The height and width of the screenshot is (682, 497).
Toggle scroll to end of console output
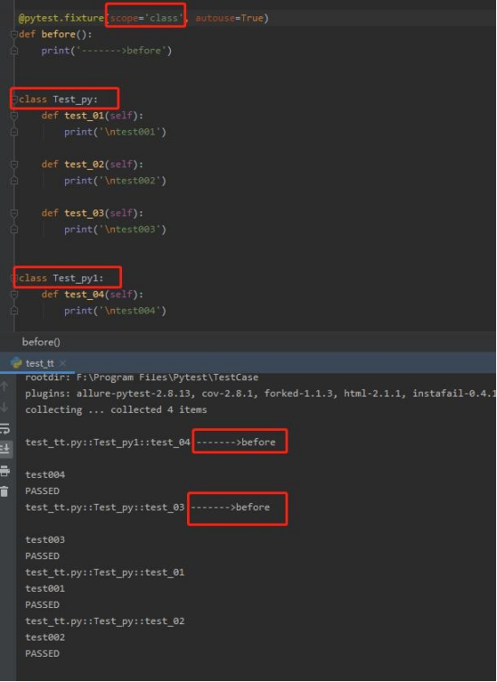[x=5, y=448]
